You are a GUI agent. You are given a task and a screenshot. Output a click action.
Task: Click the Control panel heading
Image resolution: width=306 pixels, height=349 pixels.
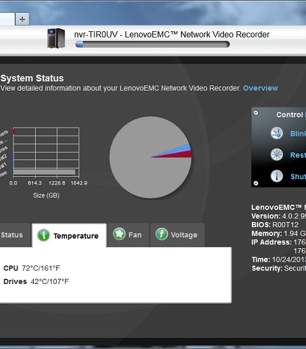tap(291, 115)
